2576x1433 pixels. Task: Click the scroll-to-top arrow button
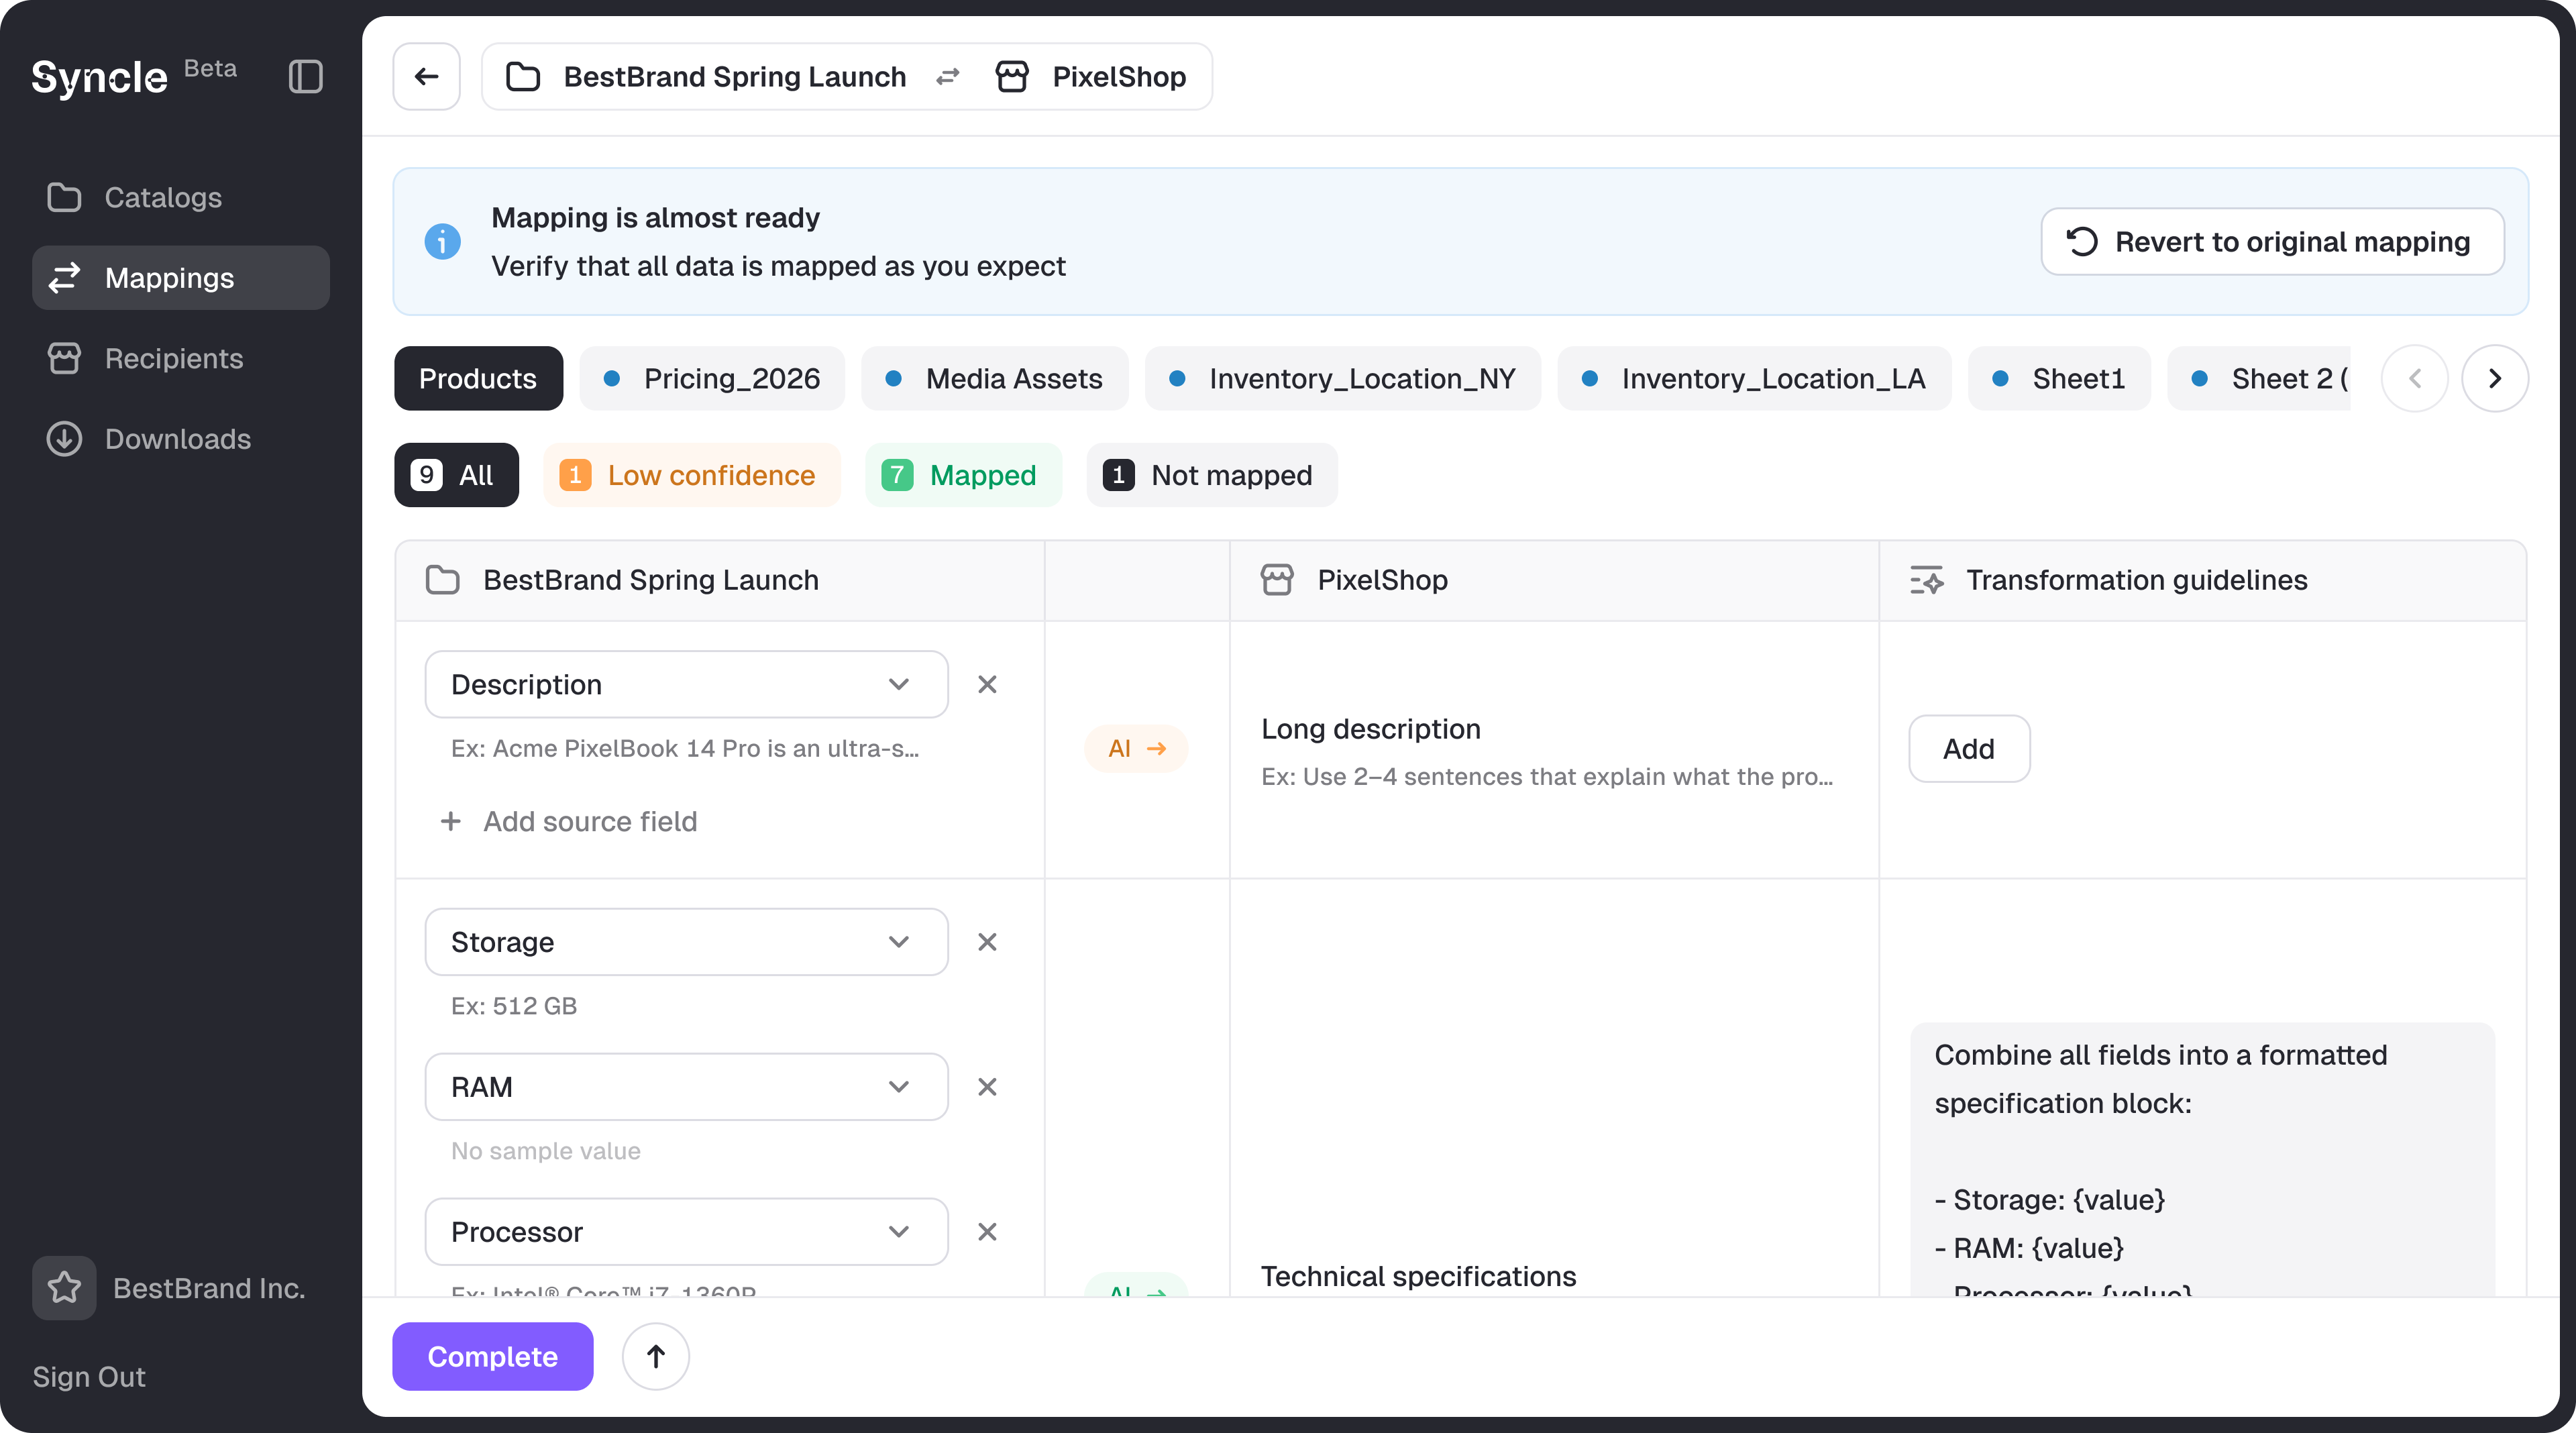[x=655, y=1356]
